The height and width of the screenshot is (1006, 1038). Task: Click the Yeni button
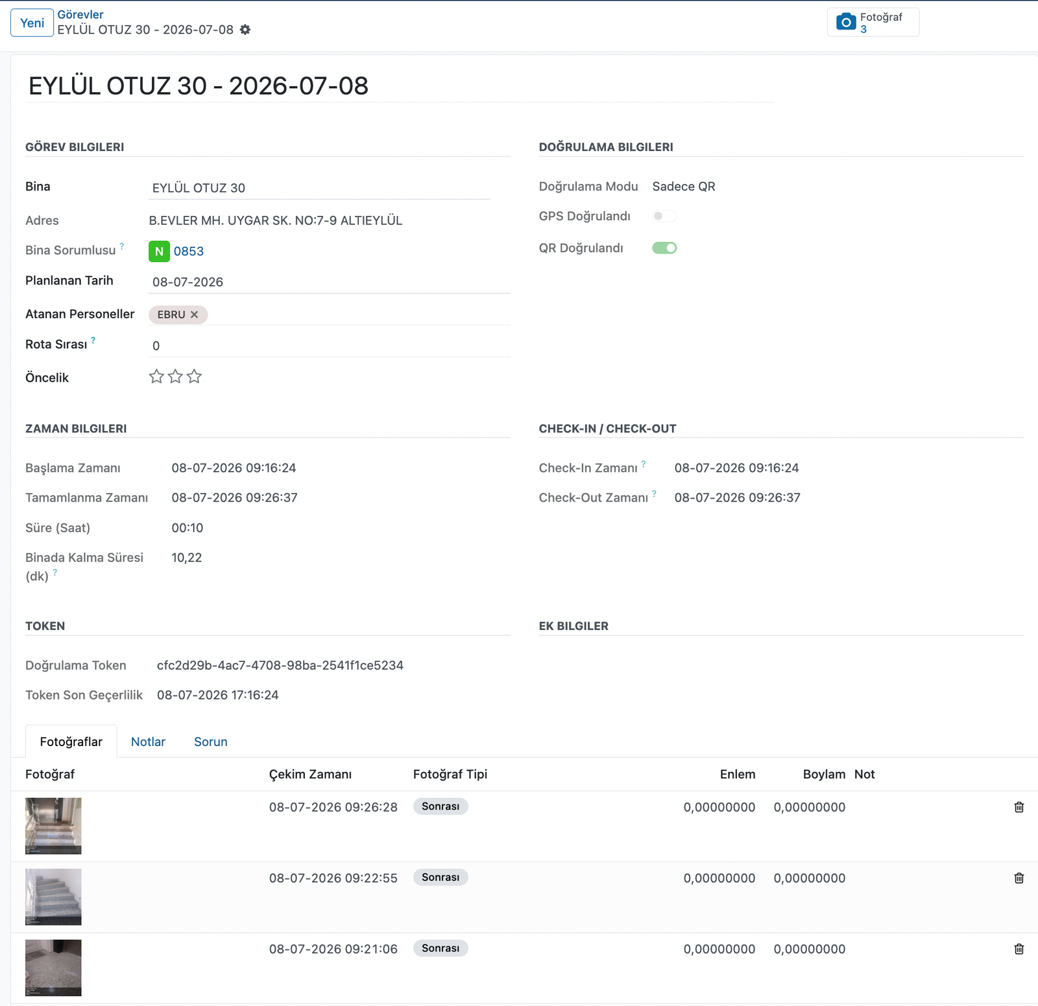(x=32, y=23)
